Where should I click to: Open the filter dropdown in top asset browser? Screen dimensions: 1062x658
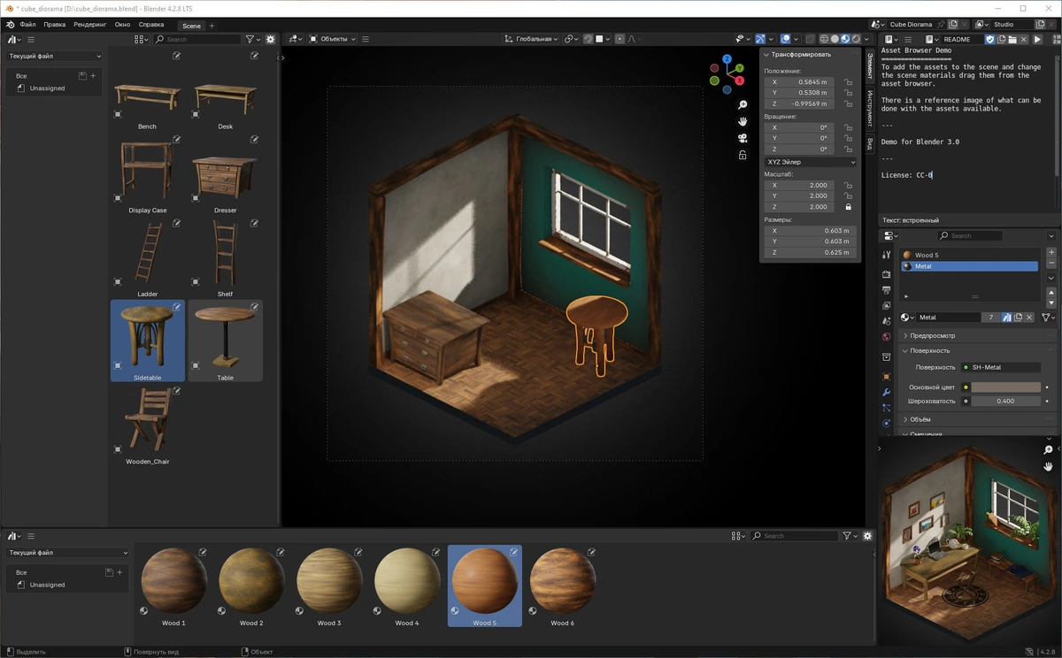[x=253, y=39]
